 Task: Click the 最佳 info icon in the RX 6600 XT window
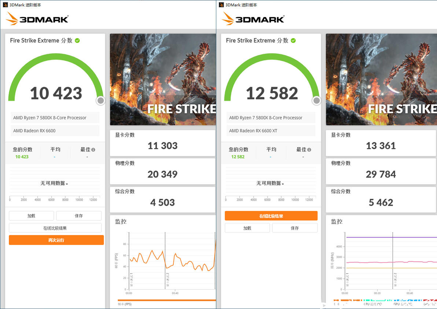[309, 150]
